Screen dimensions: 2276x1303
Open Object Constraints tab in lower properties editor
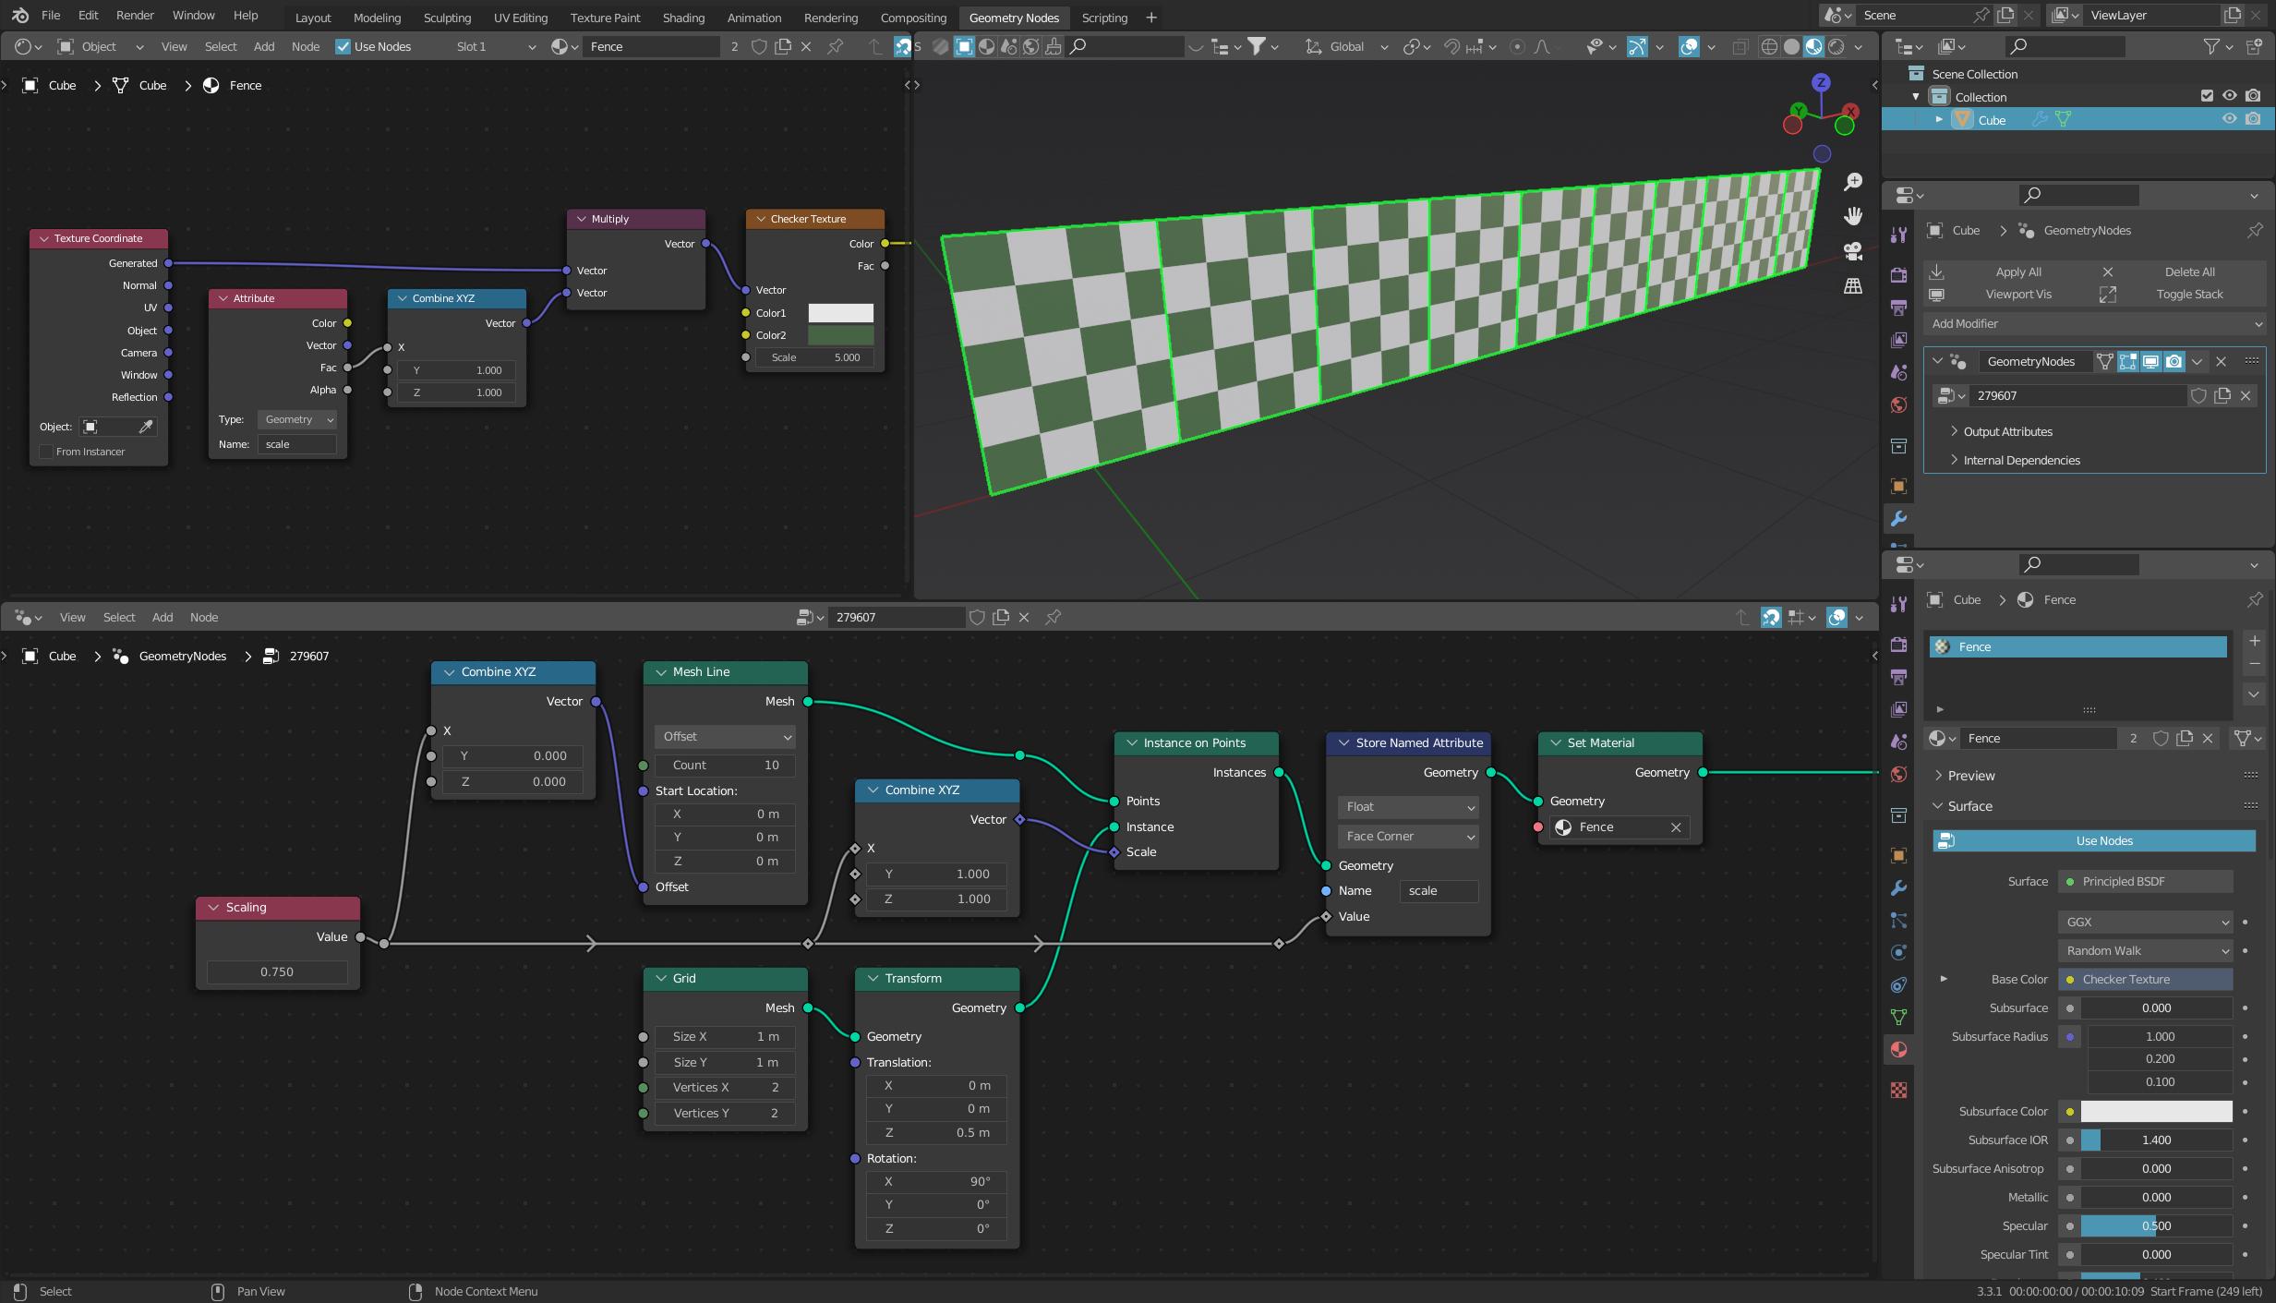pyautogui.click(x=1898, y=984)
